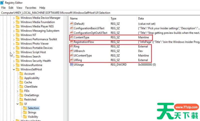Expand Windows Media Device Manager key
This screenshot has height=121, width=200.
pyautogui.click(x=14, y=18)
